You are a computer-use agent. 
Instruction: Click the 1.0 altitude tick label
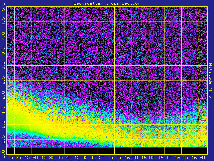click(3, 124)
